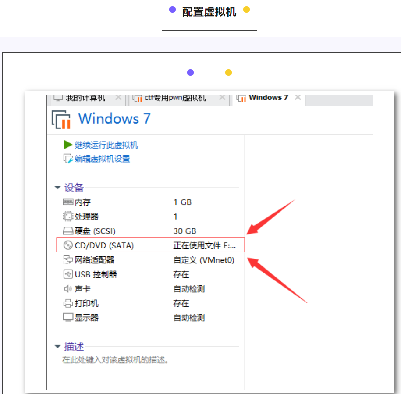
Task: Click the 配置虚拟机 page heading
Action: (209, 12)
